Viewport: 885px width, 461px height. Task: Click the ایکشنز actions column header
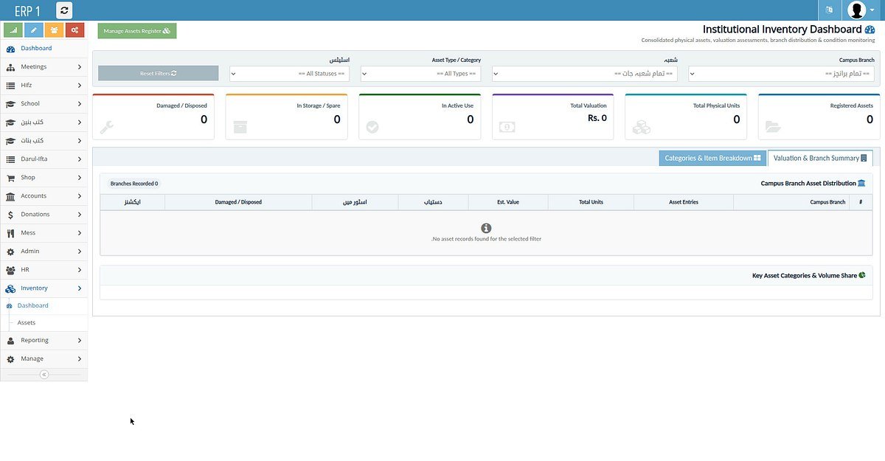pyautogui.click(x=133, y=202)
